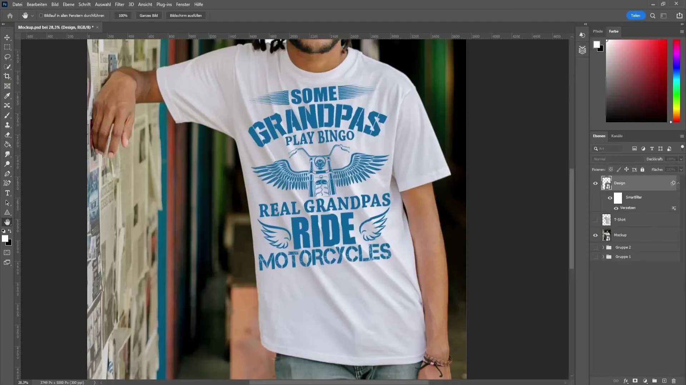Open the Datei menu

[x=17, y=4]
